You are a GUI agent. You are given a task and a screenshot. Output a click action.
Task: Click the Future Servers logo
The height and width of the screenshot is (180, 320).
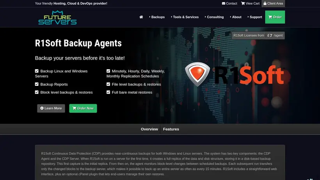point(57,18)
